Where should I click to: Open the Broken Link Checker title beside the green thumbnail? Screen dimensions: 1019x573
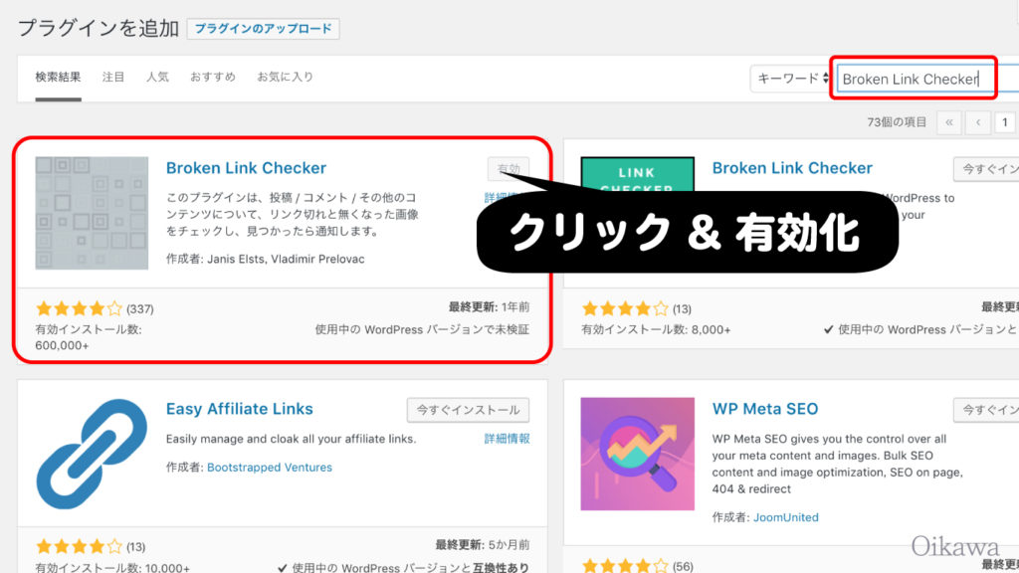coord(792,167)
